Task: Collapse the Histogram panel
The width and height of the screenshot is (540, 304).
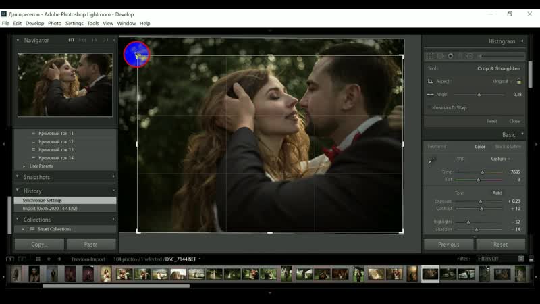Action: click(522, 41)
